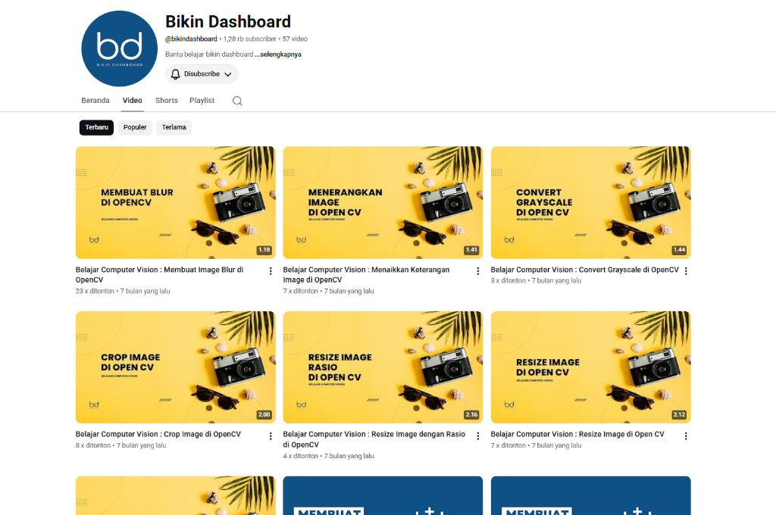Viewport: 776px width, 515px height.
Task: Open more options for Convert Grayscale video
Action: coord(685,271)
